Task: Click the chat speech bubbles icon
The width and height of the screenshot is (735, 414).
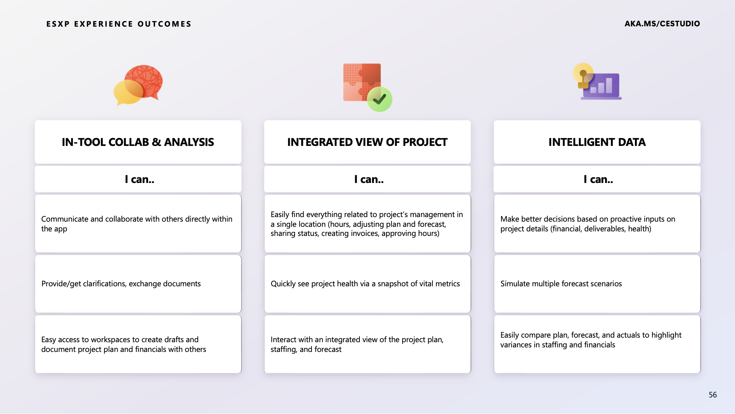Action: pos(138,85)
